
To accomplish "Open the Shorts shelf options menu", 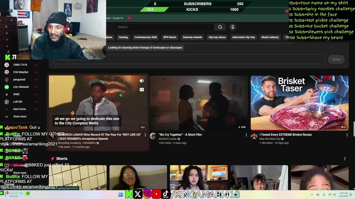I will point(345,159).
